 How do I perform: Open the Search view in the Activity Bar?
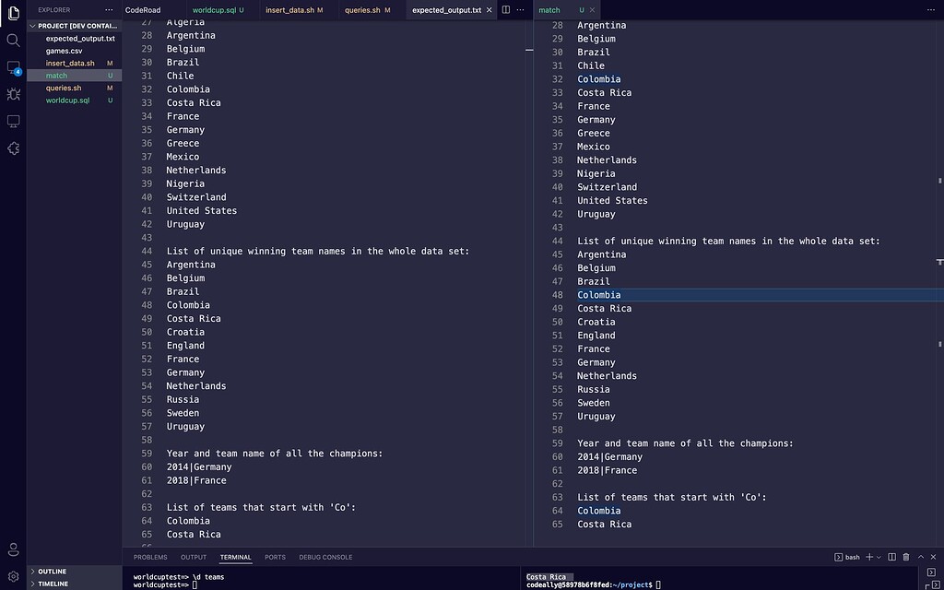click(x=13, y=41)
